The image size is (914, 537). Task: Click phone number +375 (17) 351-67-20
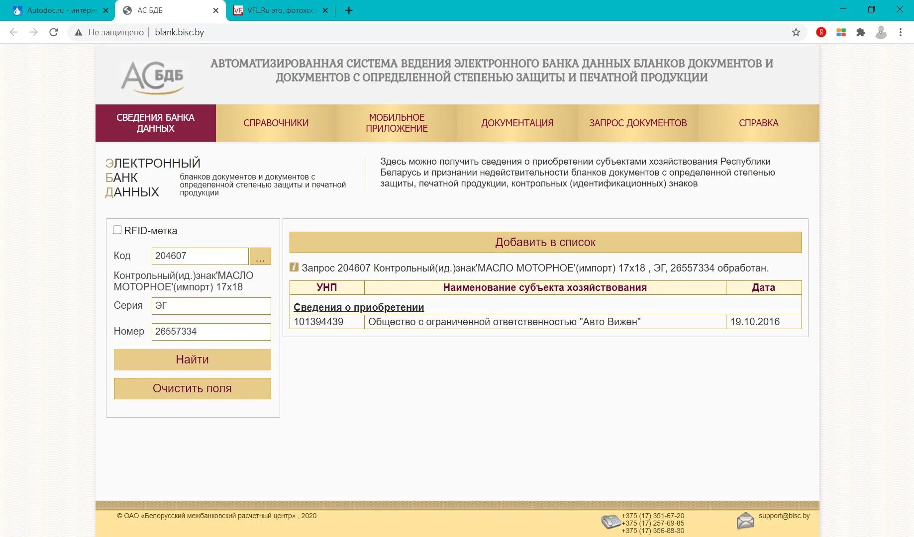(x=653, y=516)
